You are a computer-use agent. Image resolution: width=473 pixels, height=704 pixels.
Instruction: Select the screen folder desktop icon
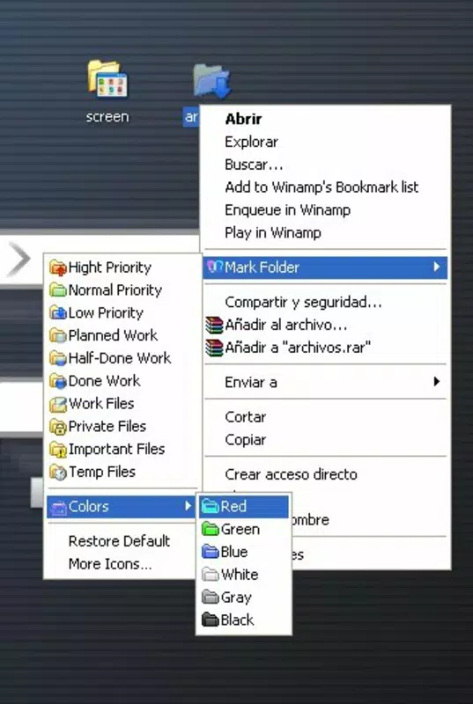point(107,78)
